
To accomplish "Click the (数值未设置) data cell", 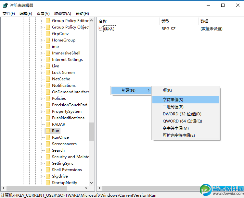I will (211, 29).
